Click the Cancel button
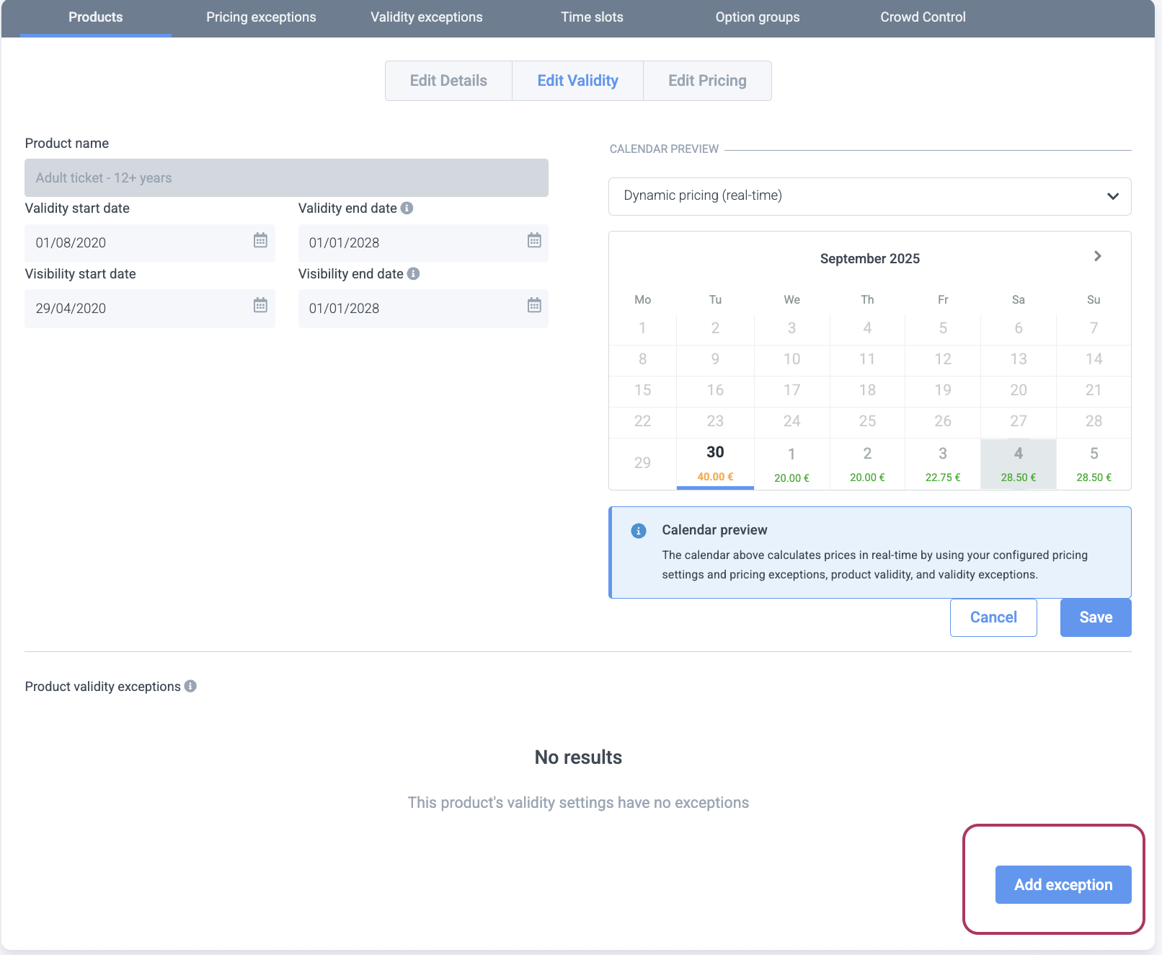The height and width of the screenshot is (955, 1162). (x=993, y=617)
